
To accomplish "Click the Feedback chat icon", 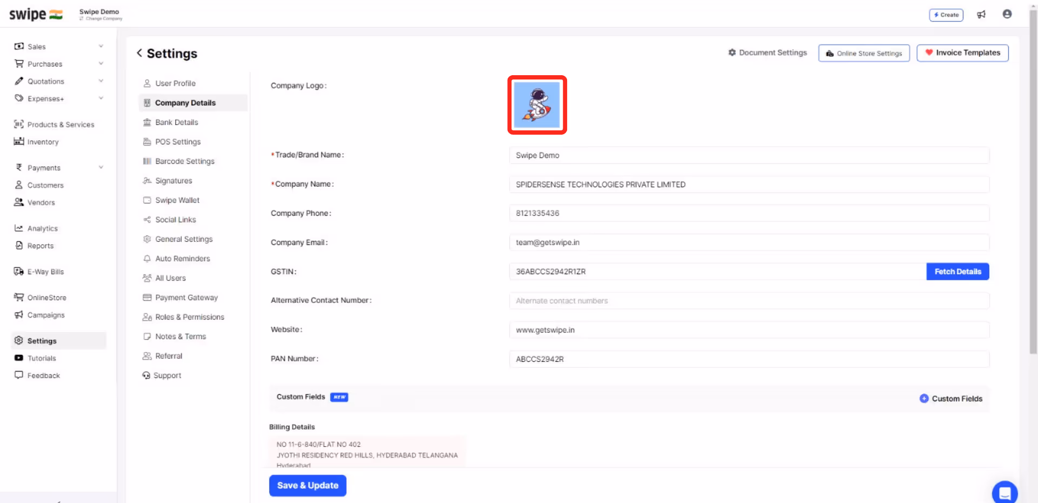I will click(19, 375).
